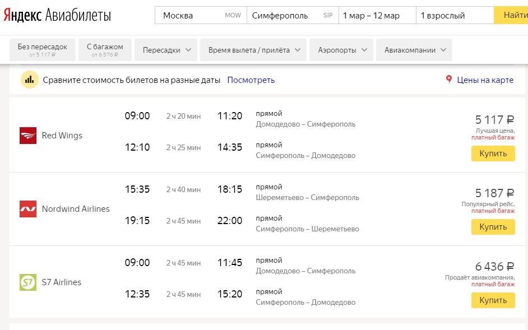This screenshot has height=330, width=528.
Task: Click the price '5 117 ₽'
Action: (495, 119)
